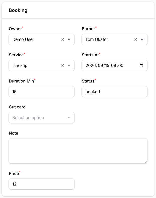Expand the Owner dropdown chevron
Image resolution: width=156 pixels, height=198 pixels.
tap(69, 39)
